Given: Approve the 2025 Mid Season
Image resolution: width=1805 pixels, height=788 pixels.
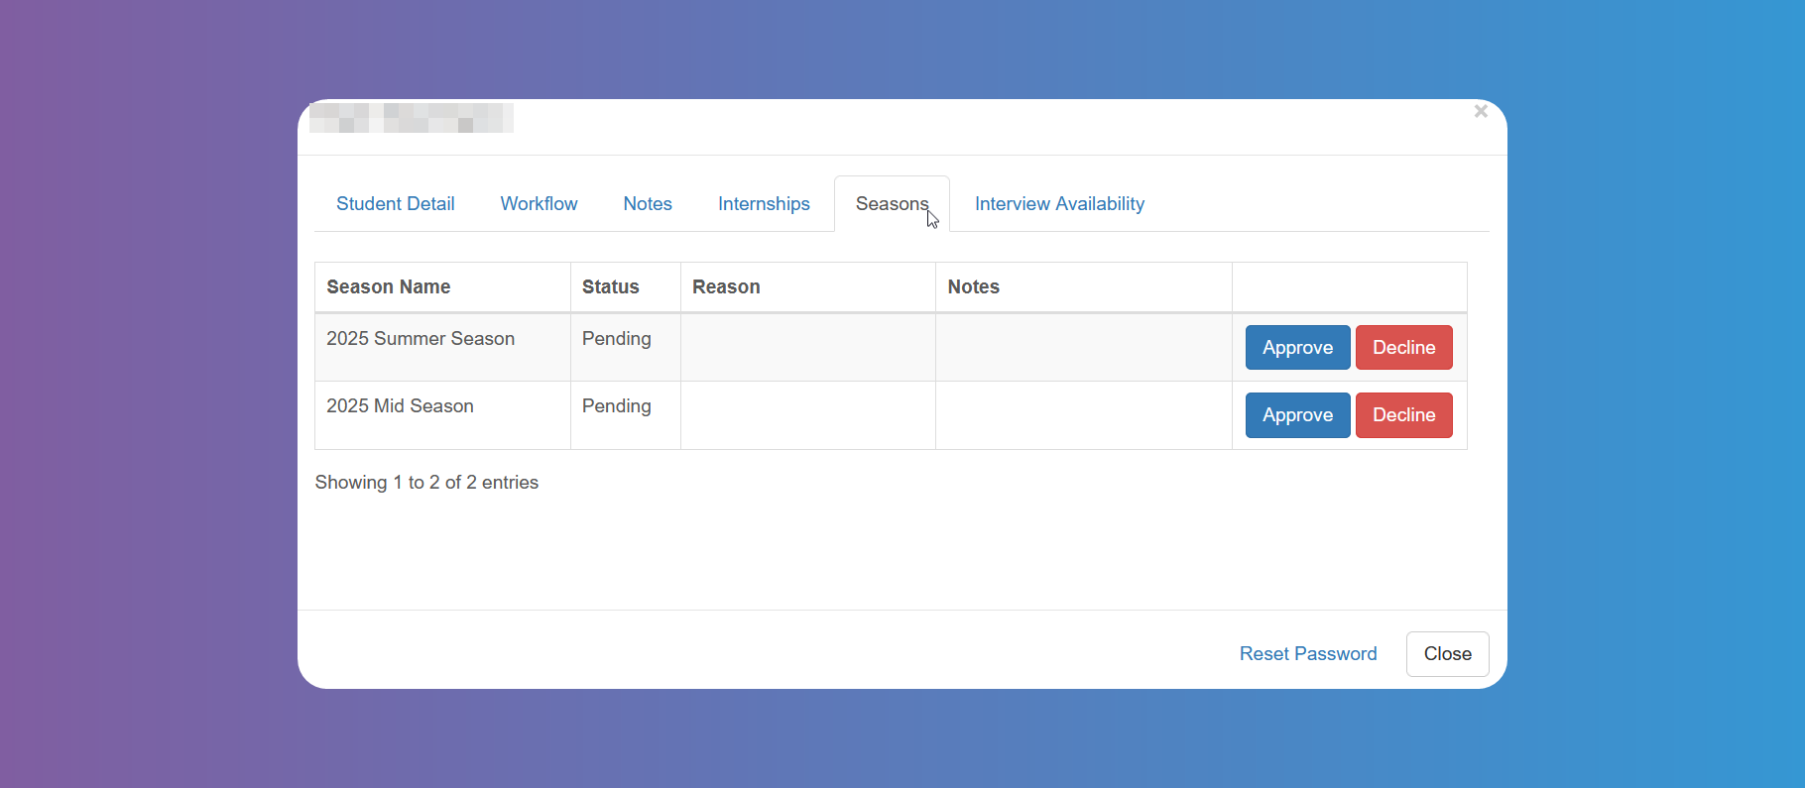Looking at the screenshot, I should click(1297, 415).
